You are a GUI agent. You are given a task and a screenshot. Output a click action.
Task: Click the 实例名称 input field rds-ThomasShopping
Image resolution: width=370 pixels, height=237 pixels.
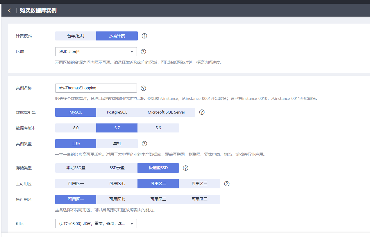pos(96,88)
